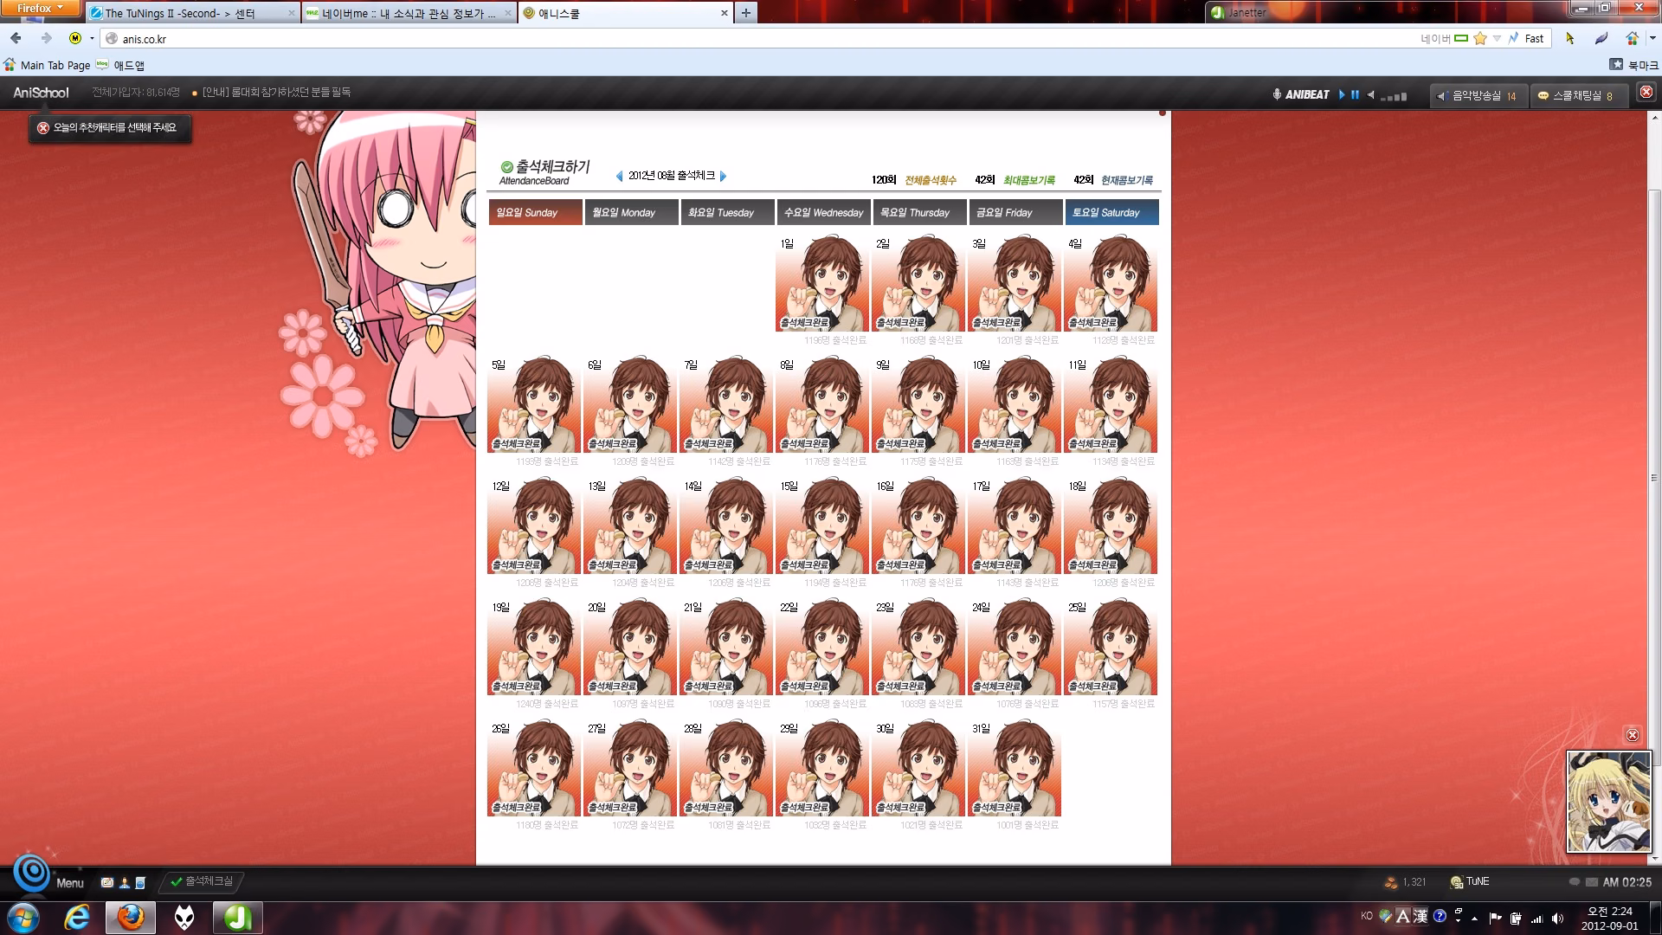Open the Janetter taskbar icon
The image size is (1662, 935).
point(238,918)
